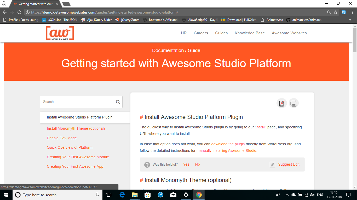
Task: Show hidden system tray icons
Action: [x=287, y=195]
